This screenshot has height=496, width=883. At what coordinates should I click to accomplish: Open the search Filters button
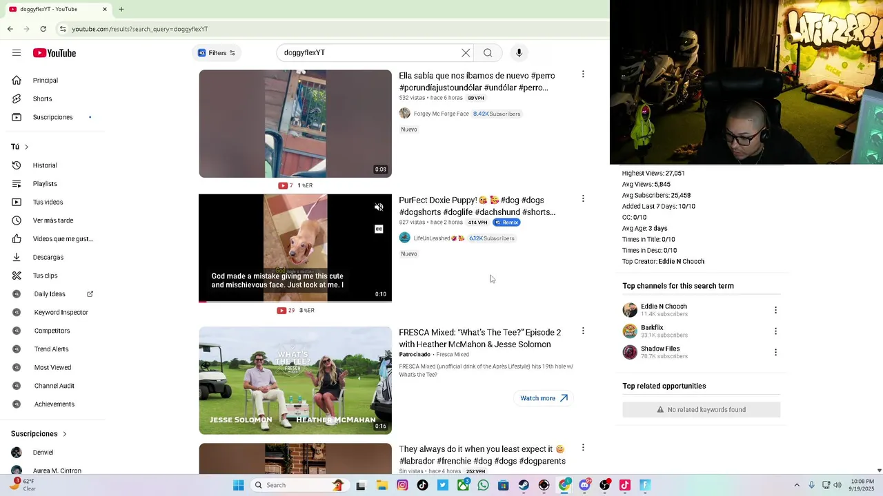[x=217, y=53]
